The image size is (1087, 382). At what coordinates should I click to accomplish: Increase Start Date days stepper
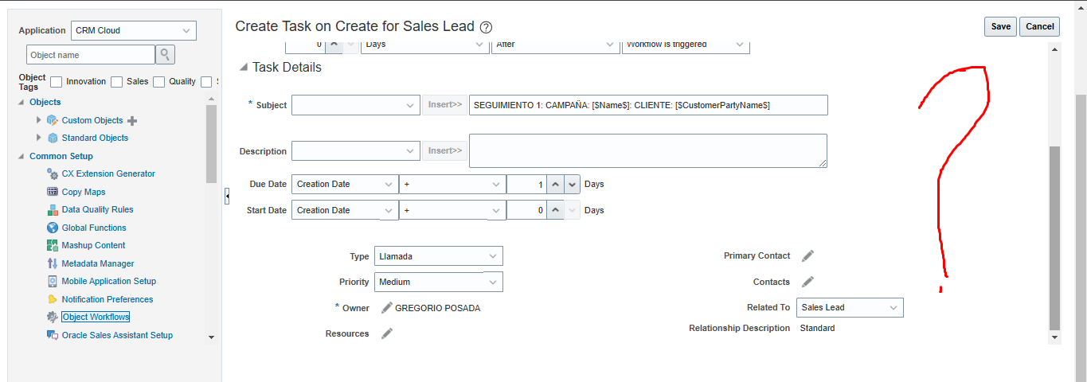[556, 210]
